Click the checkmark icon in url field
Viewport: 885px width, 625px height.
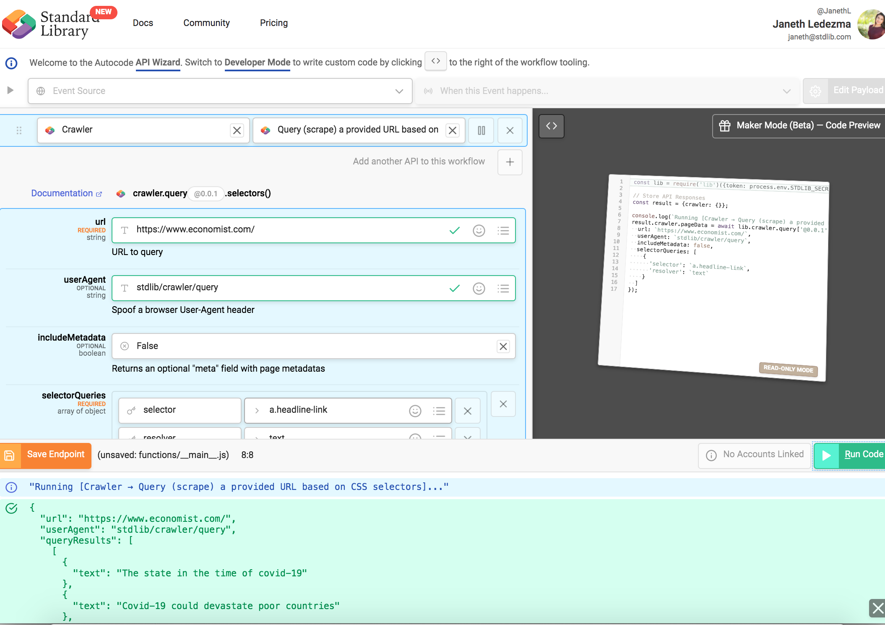[x=455, y=230]
